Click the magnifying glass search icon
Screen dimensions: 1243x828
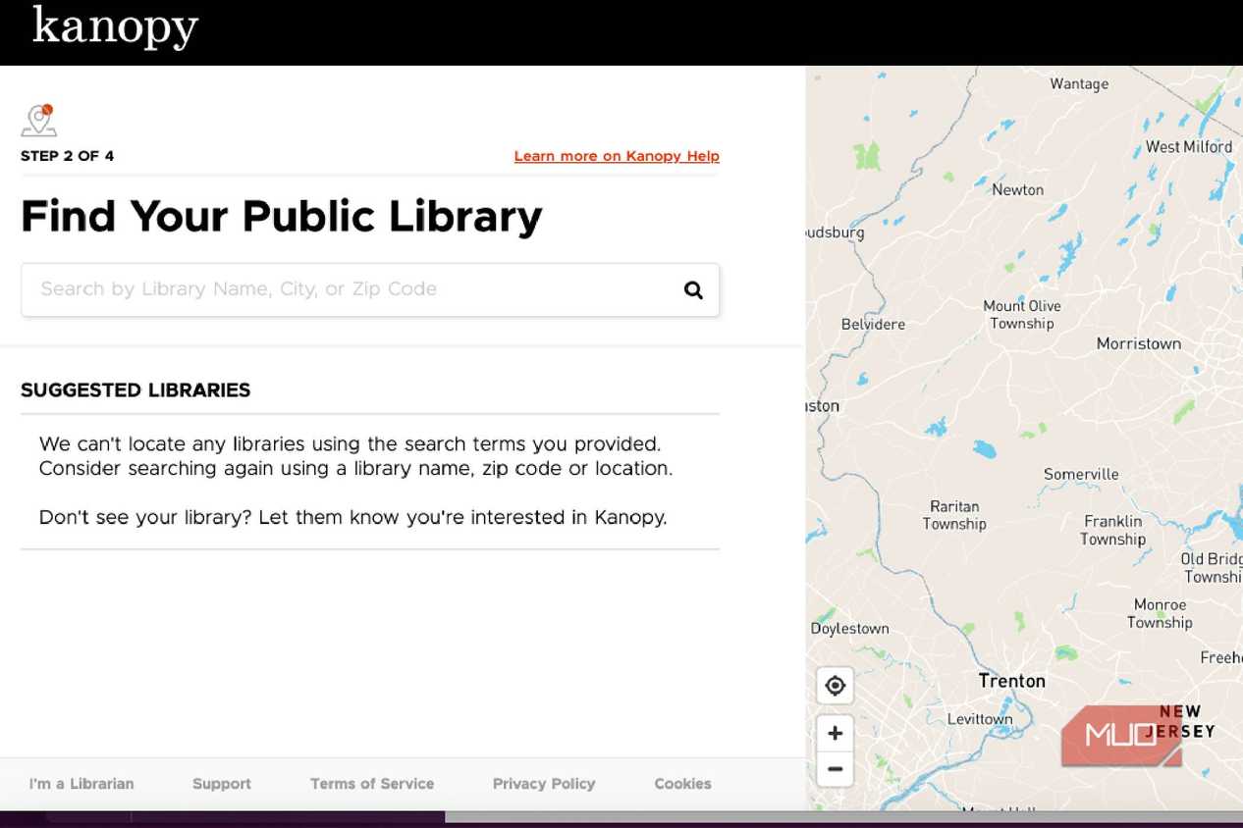(x=693, y=289)
